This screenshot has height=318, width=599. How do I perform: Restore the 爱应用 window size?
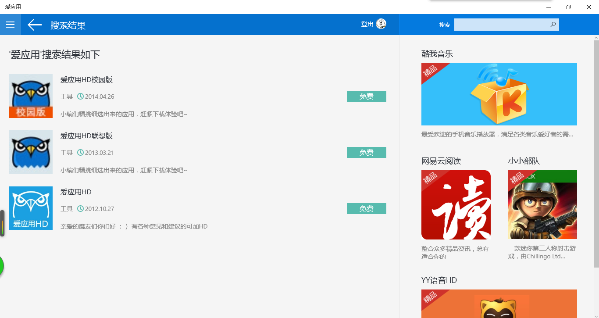(x=569, y=7)
